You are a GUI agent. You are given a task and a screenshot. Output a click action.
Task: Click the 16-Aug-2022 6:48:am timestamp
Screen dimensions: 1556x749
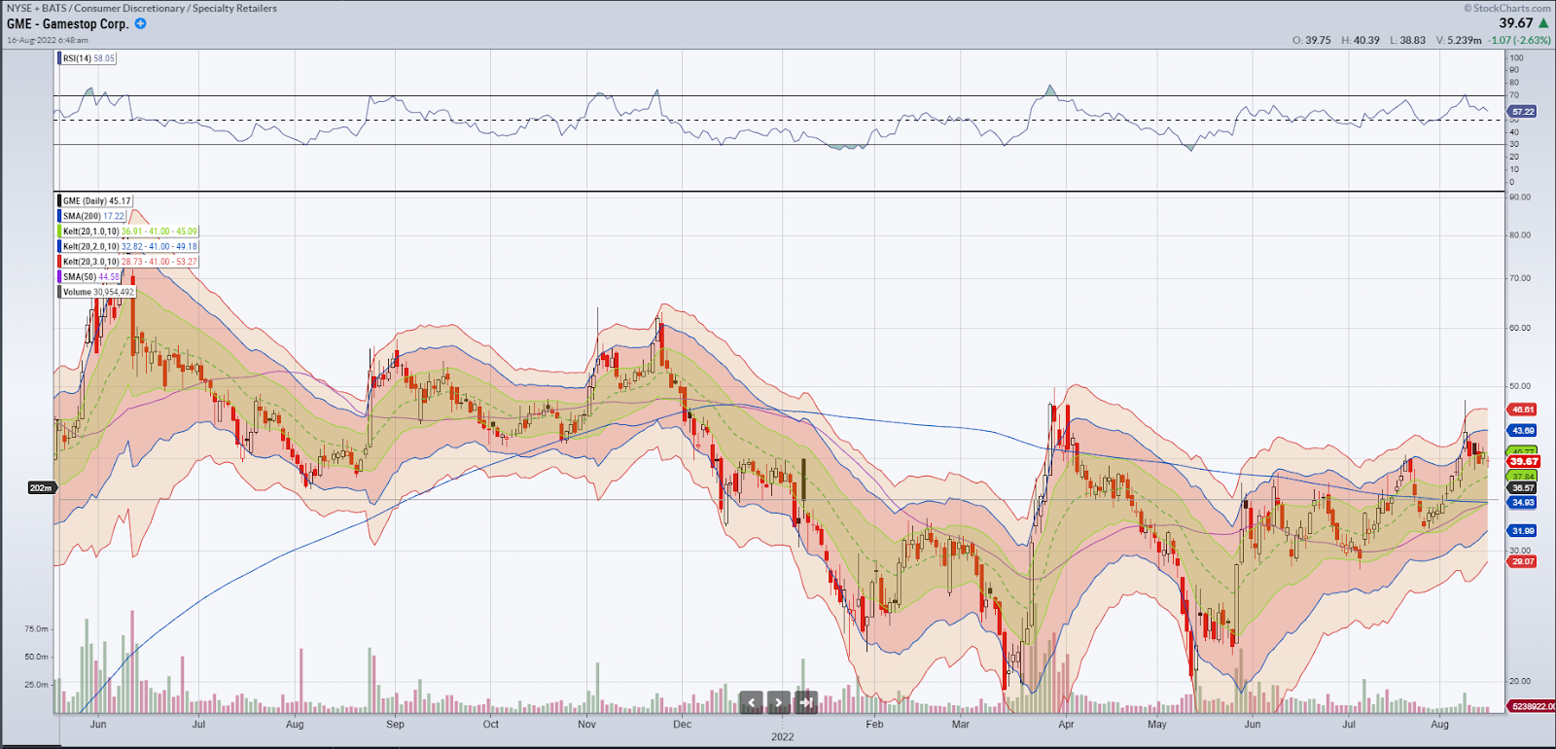[48, 40]
